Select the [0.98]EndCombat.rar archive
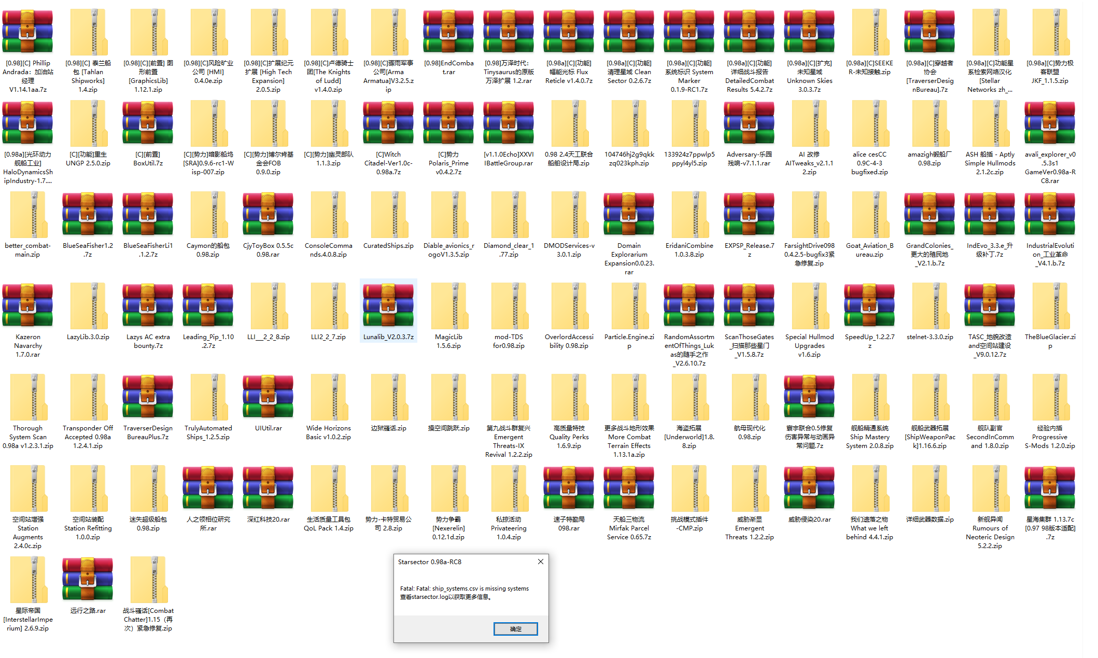Screen dimensions: 1098x658 click(x=448, y=32)
